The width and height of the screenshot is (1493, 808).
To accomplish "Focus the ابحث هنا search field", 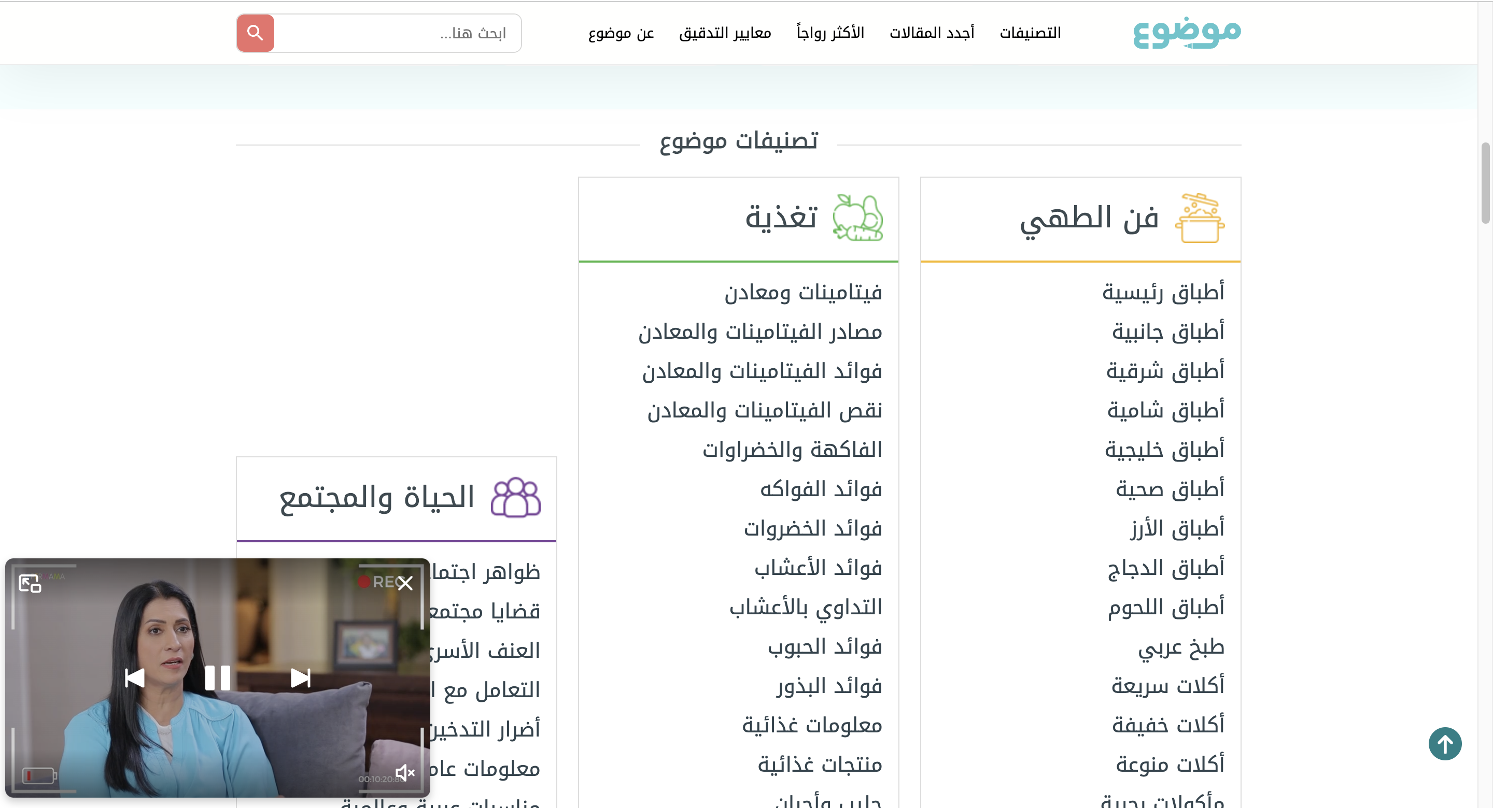I will coord(398,33).
